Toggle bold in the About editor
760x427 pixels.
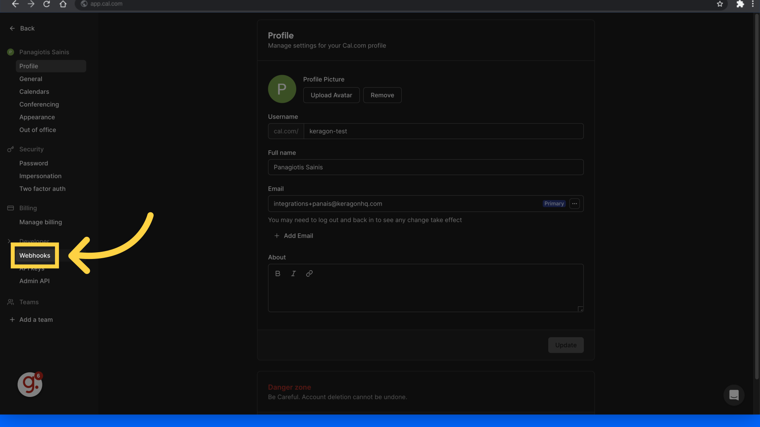pyautogui.click(x=278, y=274)
